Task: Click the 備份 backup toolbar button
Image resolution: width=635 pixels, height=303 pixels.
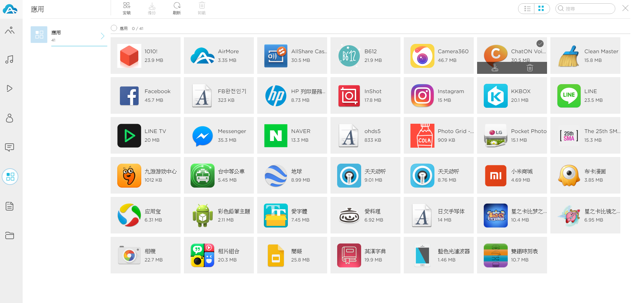Action: [x=152, y=9]
